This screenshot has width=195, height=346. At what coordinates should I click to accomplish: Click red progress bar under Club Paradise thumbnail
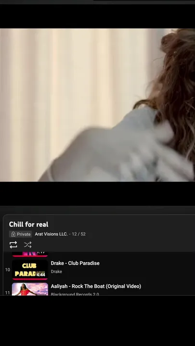tap(30, 279)
